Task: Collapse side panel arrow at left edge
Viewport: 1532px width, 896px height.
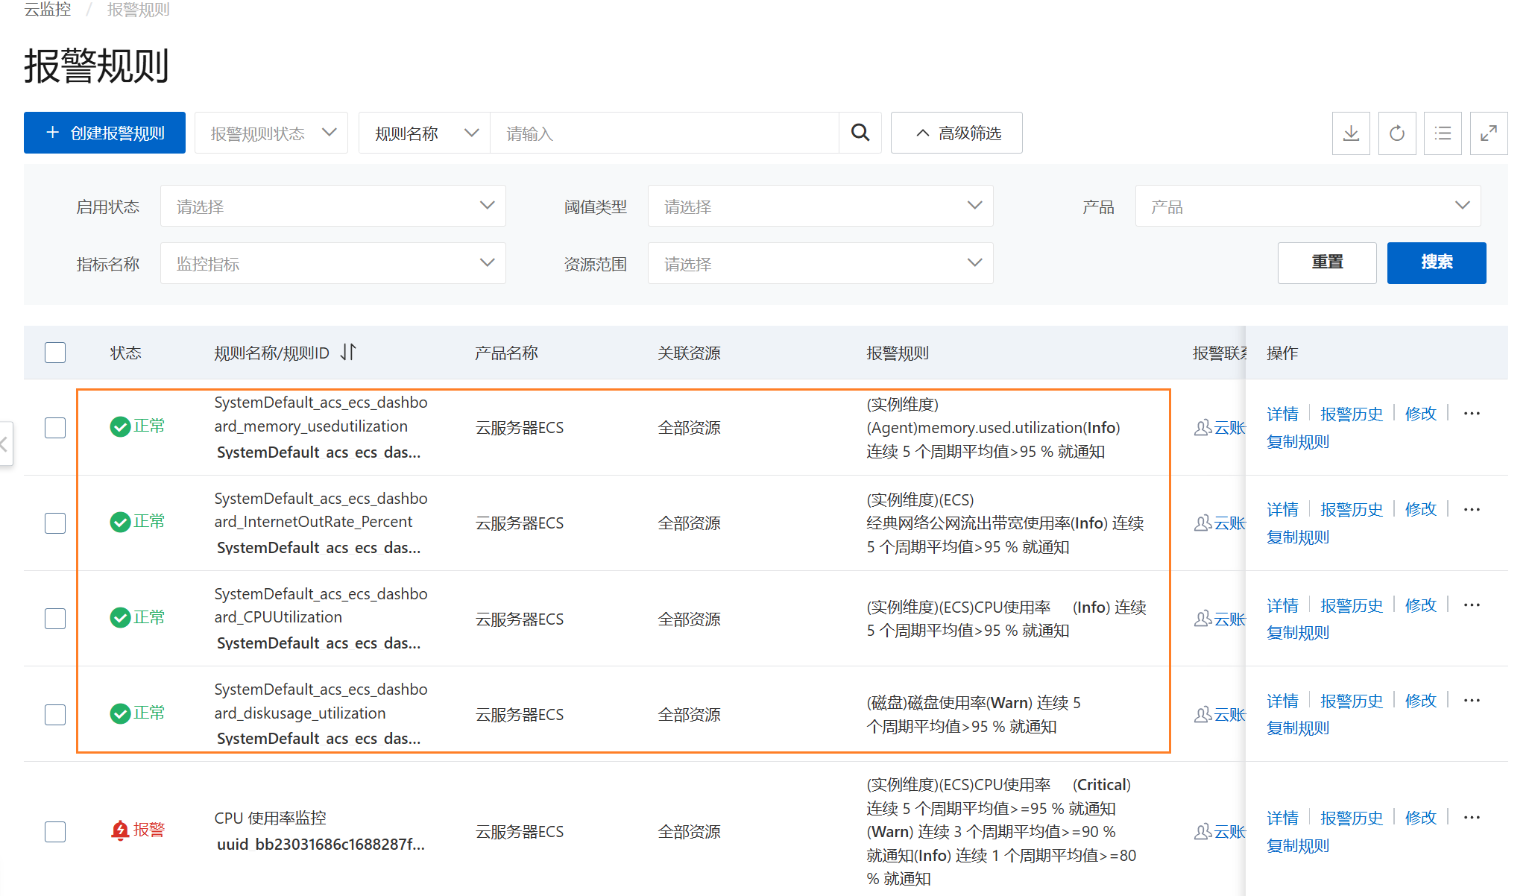Action: 4,444
